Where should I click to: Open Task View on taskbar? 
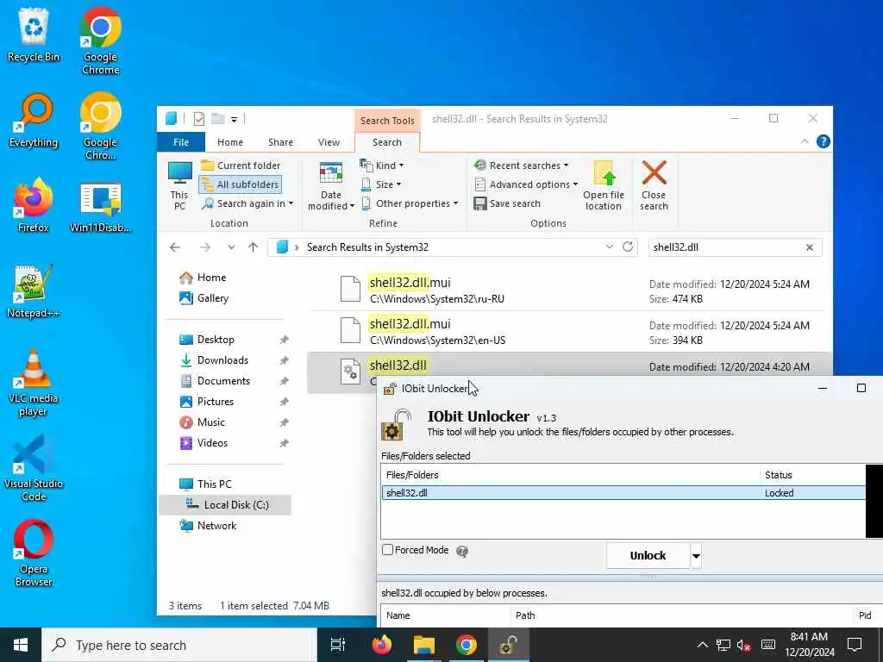tap(338, 645)
